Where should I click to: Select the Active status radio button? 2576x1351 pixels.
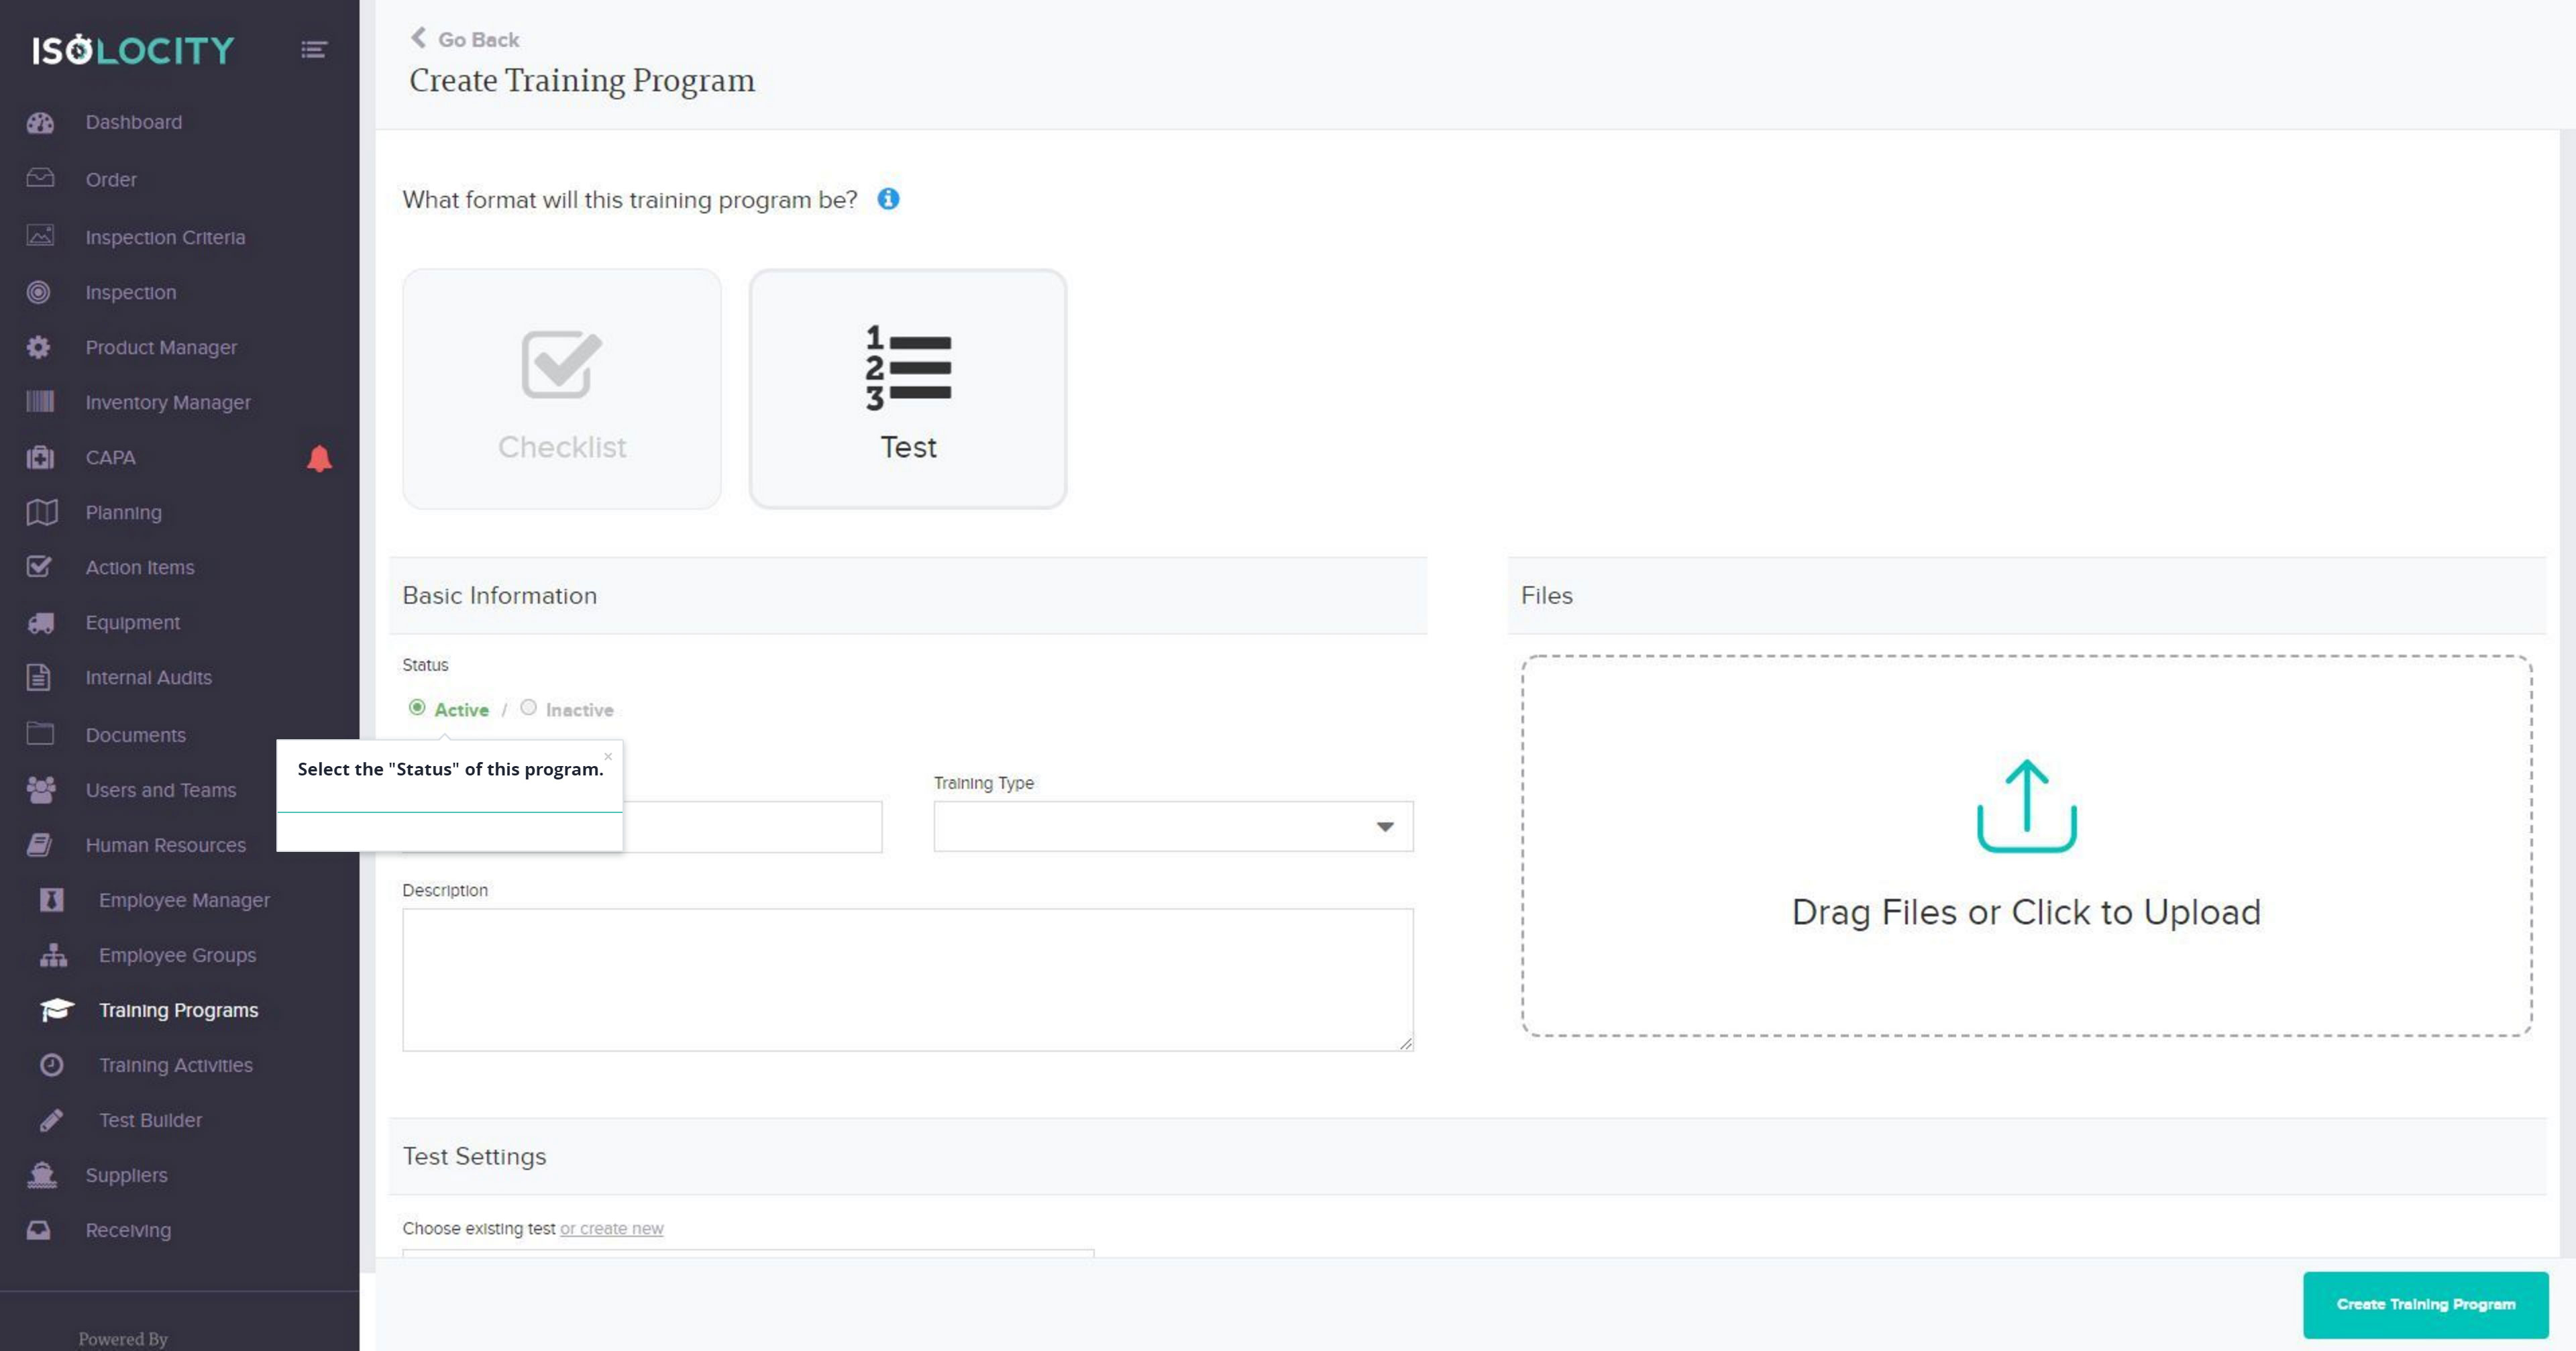(417, 708)
